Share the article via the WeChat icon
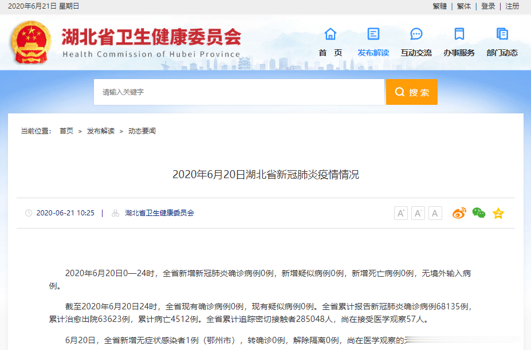 [478, 213]
